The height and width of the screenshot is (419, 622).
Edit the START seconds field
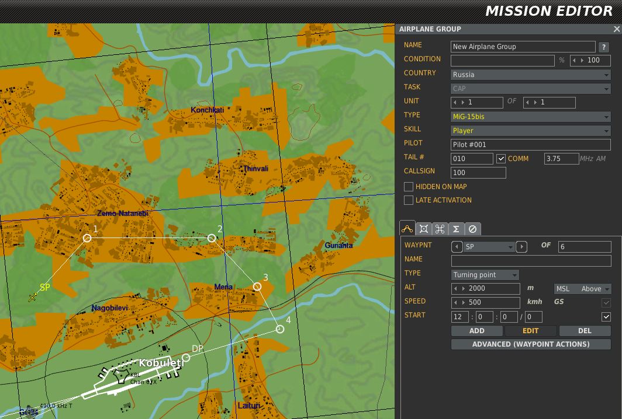[x=509, y=317]
